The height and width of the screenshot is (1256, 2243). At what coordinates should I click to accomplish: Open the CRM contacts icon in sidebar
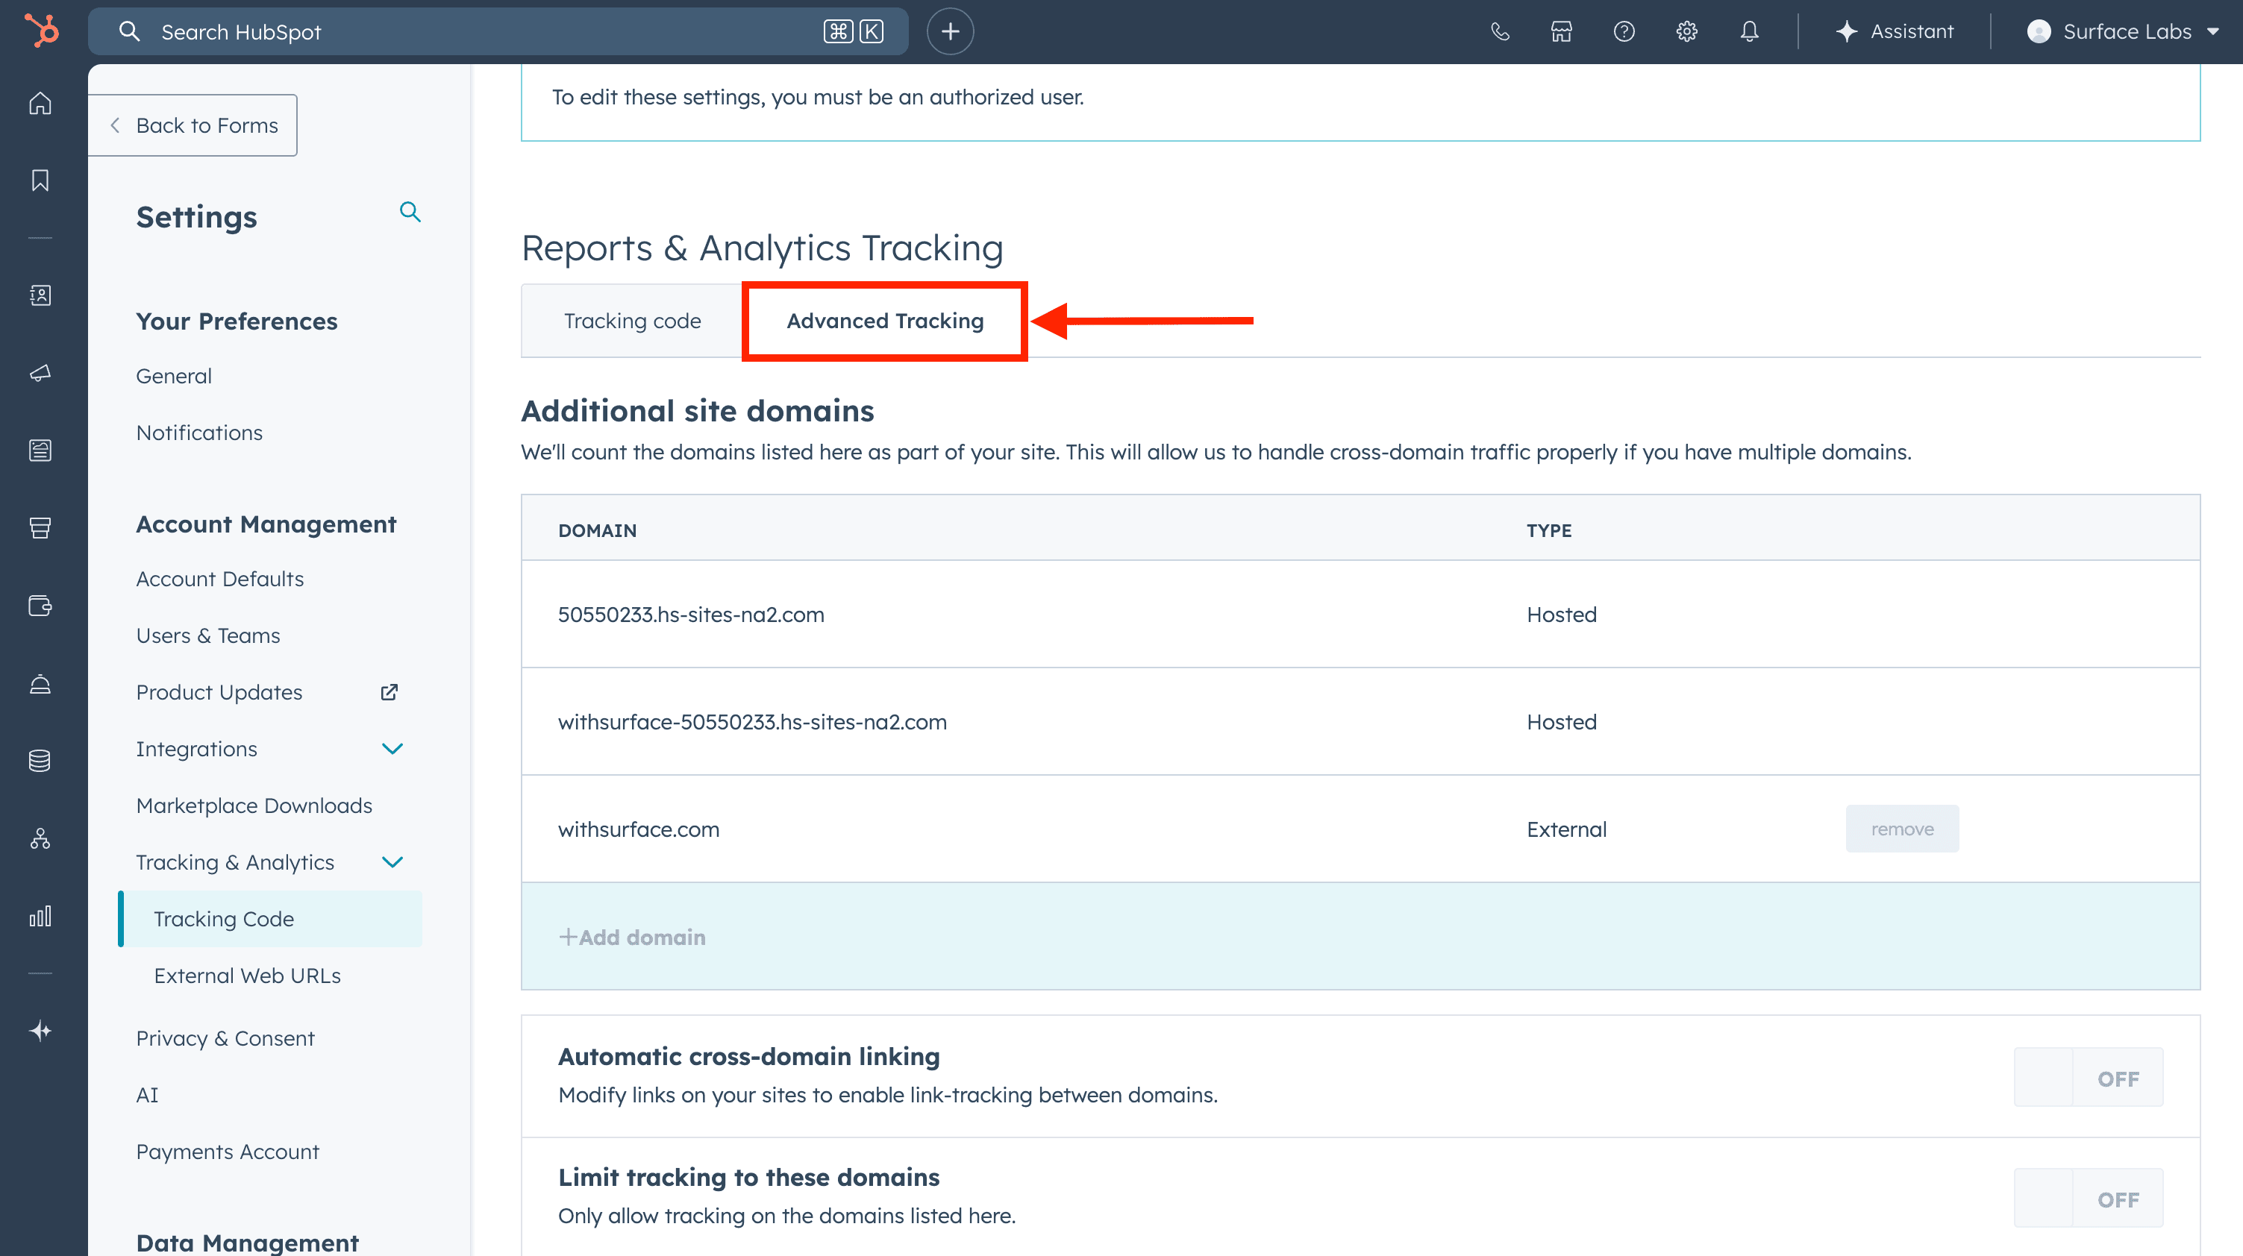click(x=40, y=295)
